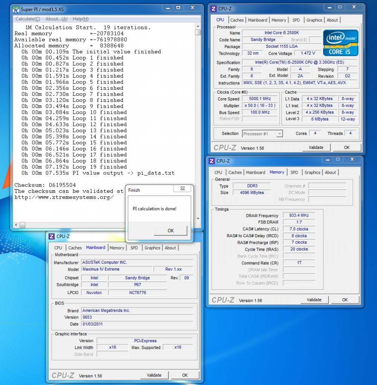The width and height of the screenshot is (377, 385).
Task: Switch to Memory tab in top CPU-Z window
Action: tap(279, 20)
